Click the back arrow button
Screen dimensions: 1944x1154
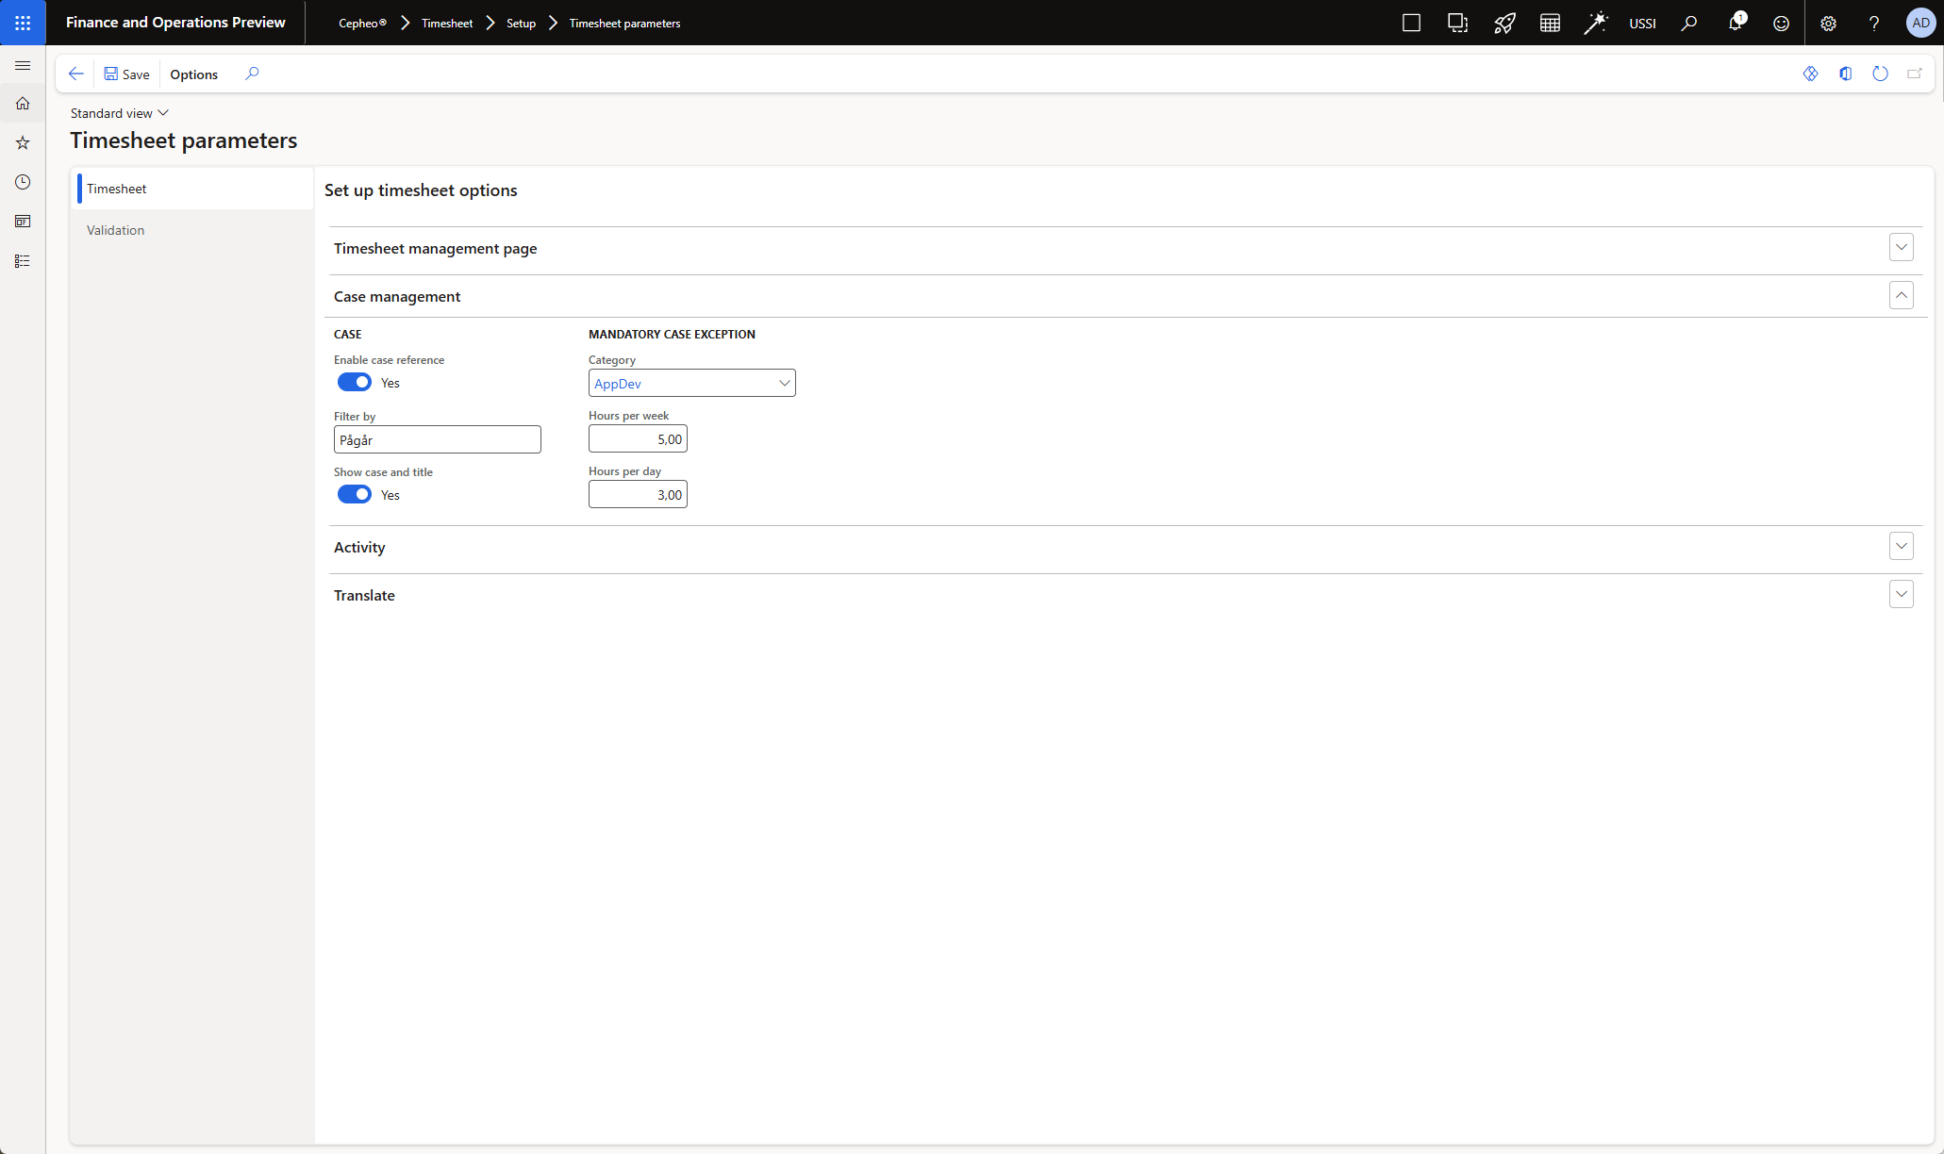pyautogui.click(x=76, y=74)
